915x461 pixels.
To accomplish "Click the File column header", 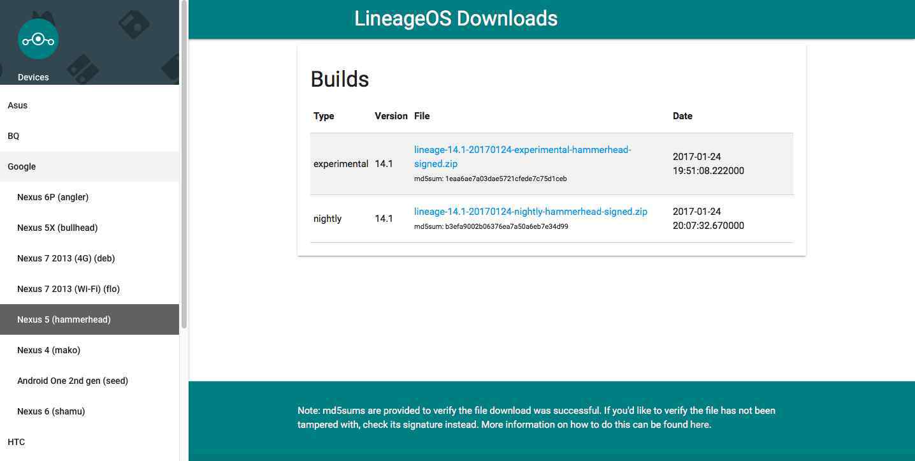I will (x=422, y=116).
